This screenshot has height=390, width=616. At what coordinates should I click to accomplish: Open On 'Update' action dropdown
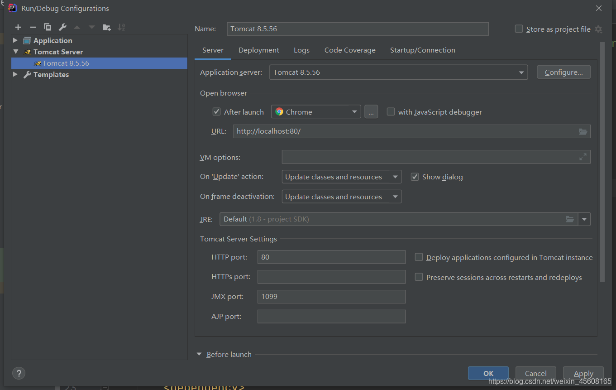[341, 177]
